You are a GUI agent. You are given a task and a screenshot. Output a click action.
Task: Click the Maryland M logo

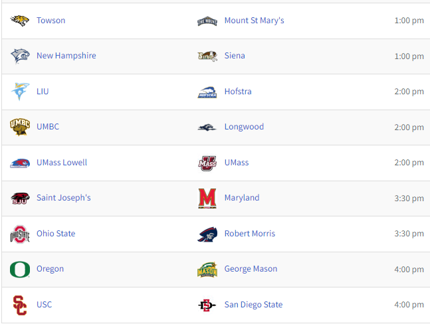[x=207, y=199]
